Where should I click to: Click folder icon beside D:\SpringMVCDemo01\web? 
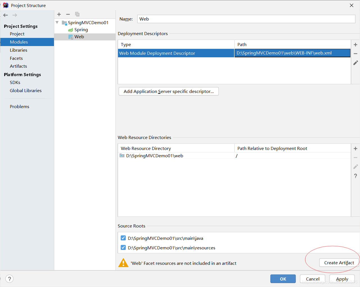pos(122,156)
